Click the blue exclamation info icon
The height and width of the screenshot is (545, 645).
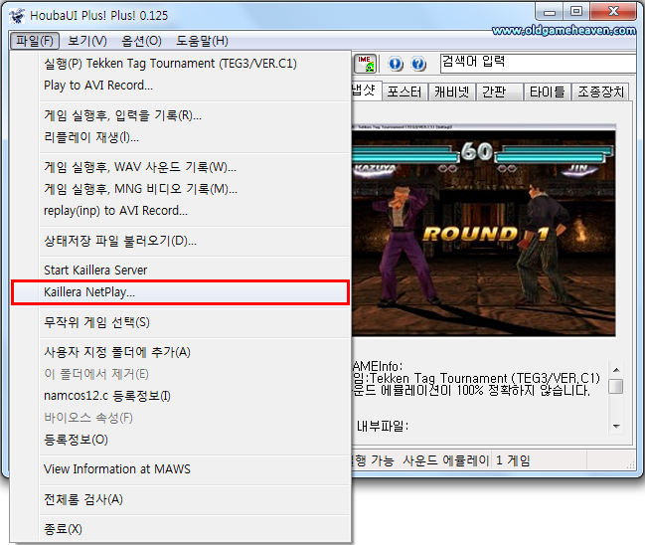(x=396, y=64)
